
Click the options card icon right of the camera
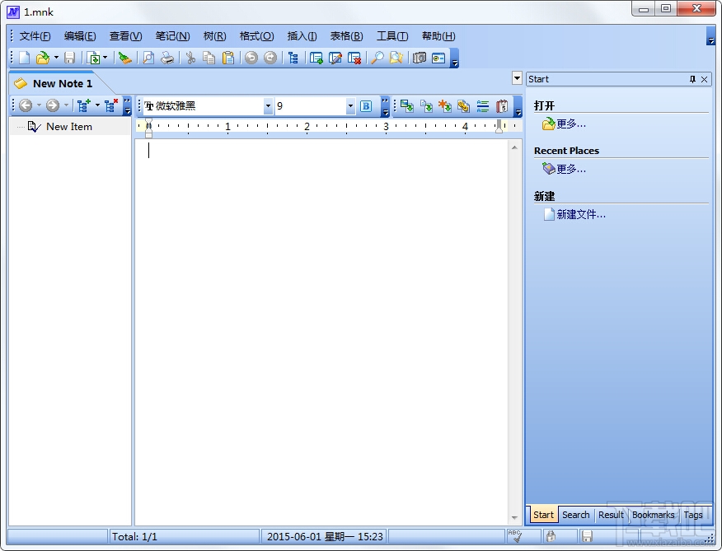438,58
